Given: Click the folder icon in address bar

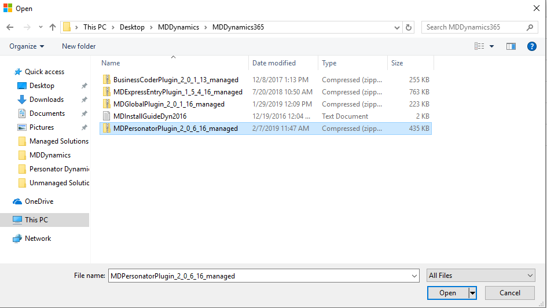Looking at the screenshot, I should point(67,27).
